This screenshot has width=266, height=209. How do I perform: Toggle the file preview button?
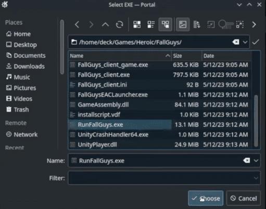183,24
